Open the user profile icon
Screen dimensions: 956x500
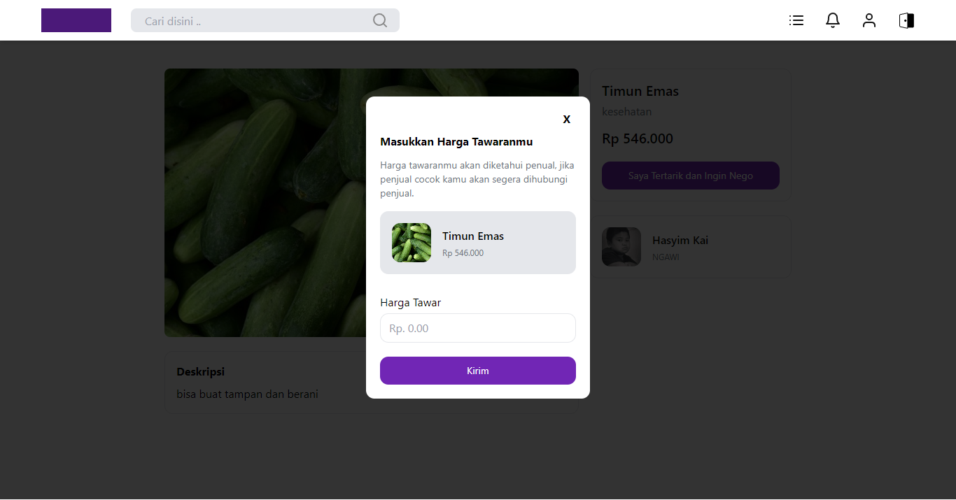(869, 20)
